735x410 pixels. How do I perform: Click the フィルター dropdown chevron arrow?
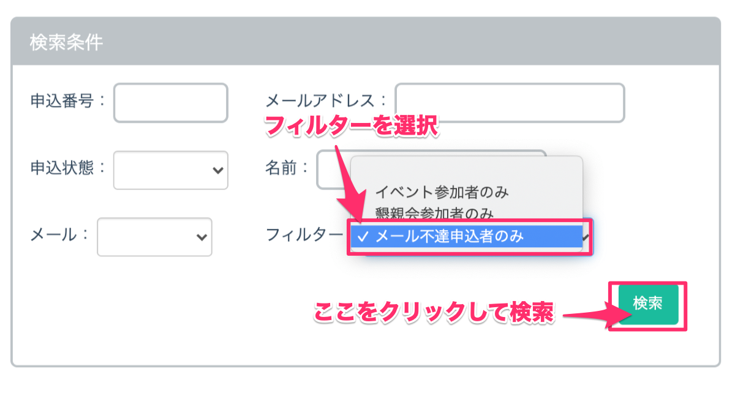point(586,237)
